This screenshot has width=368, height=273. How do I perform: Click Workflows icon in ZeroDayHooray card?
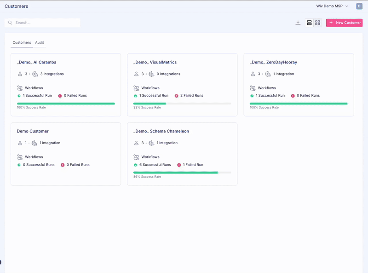click(x=253, y=88)
